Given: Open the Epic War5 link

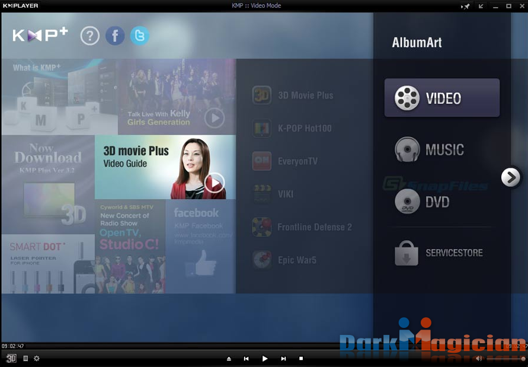Looking at the screenshot, I should pos(297,260).
